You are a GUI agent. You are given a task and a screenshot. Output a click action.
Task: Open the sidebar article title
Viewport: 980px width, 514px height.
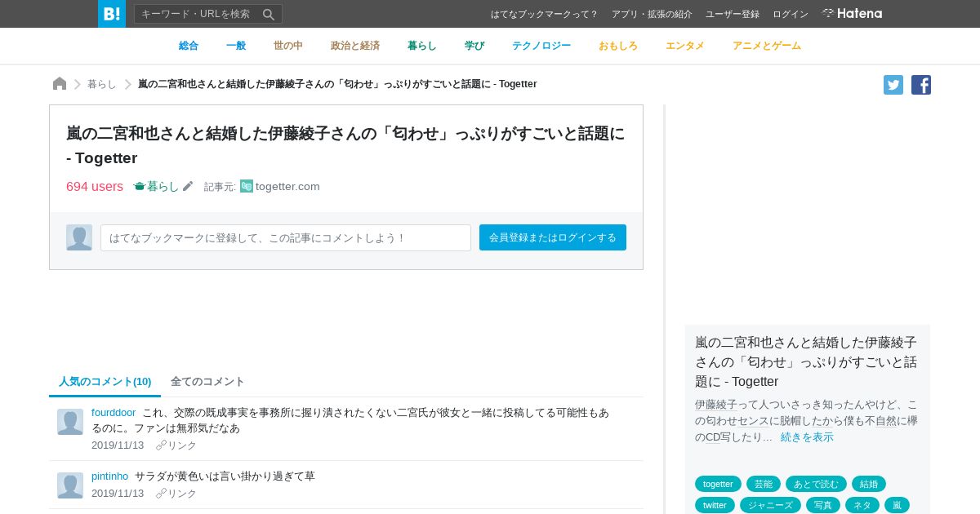click(x=806, y=361)
